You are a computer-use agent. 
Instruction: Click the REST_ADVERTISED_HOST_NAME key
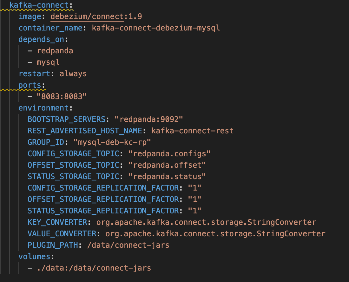[85, 131]
